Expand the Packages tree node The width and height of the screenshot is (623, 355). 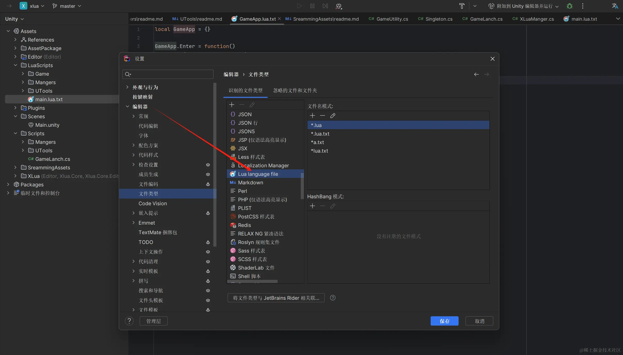coord(8,184)
